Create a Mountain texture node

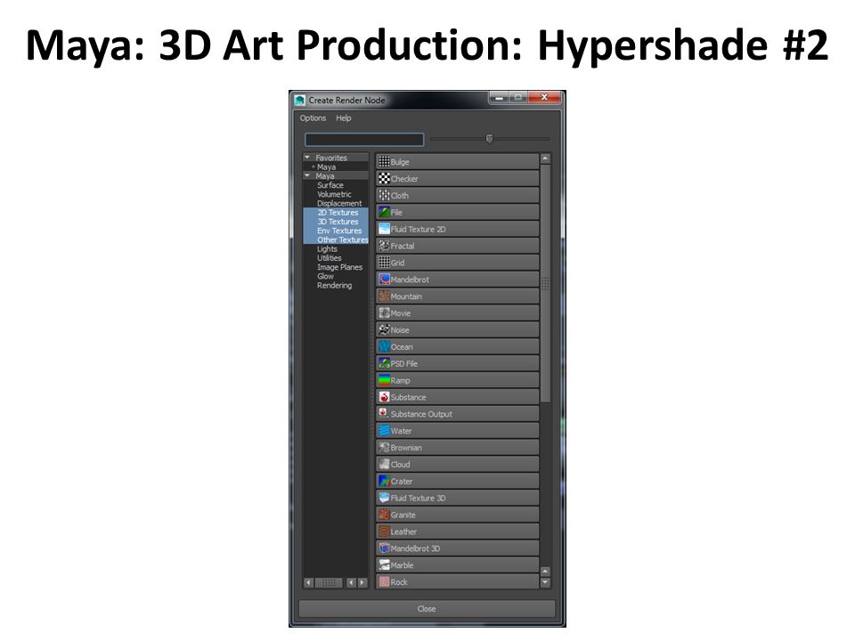click(457, 296)
